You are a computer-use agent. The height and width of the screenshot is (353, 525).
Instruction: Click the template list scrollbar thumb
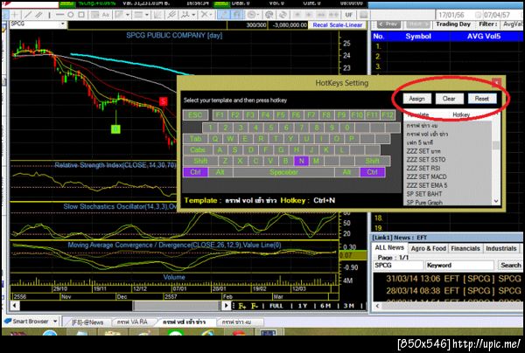tap(496, 145)
